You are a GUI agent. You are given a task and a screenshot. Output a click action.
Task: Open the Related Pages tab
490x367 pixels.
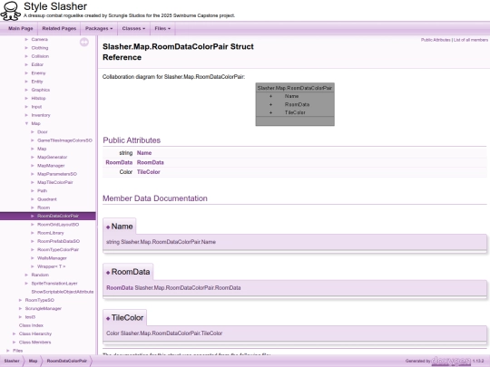point(59,28)
